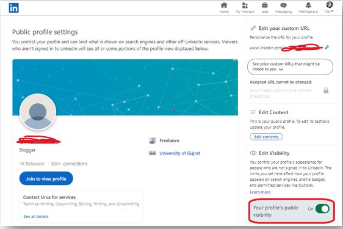Image resolution: width=343 pixels, height=229 pixels.
Task: Click the Freelance company logo
Action: 152,140
